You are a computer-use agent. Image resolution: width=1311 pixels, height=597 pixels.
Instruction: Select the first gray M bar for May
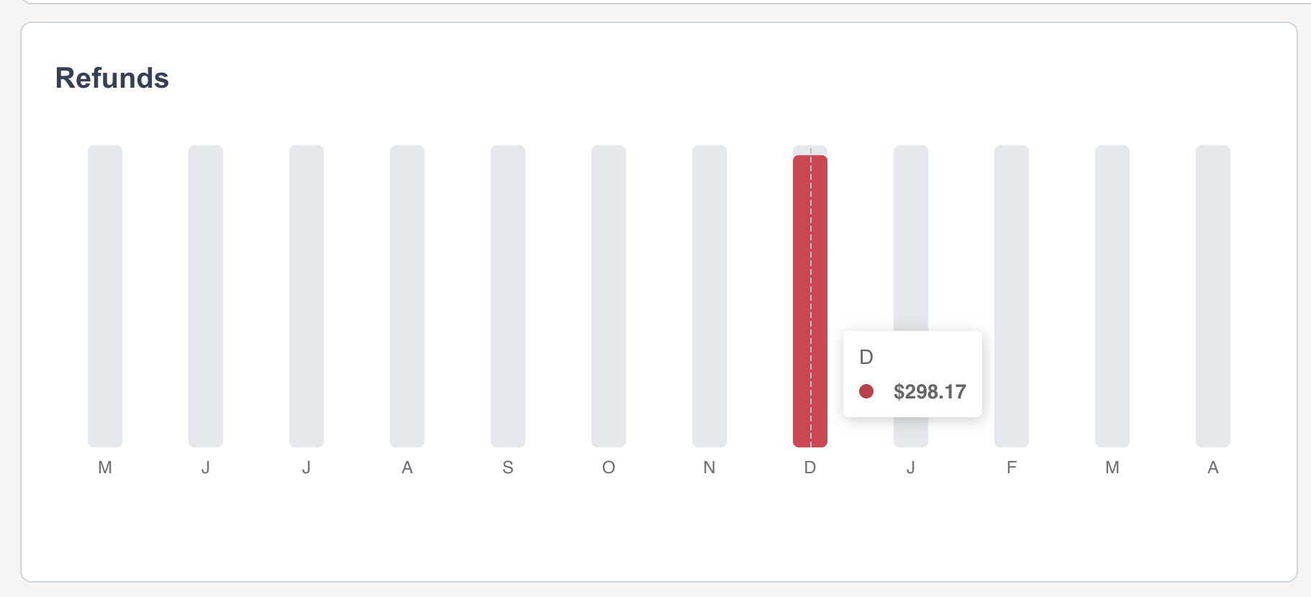coord(105,295)
